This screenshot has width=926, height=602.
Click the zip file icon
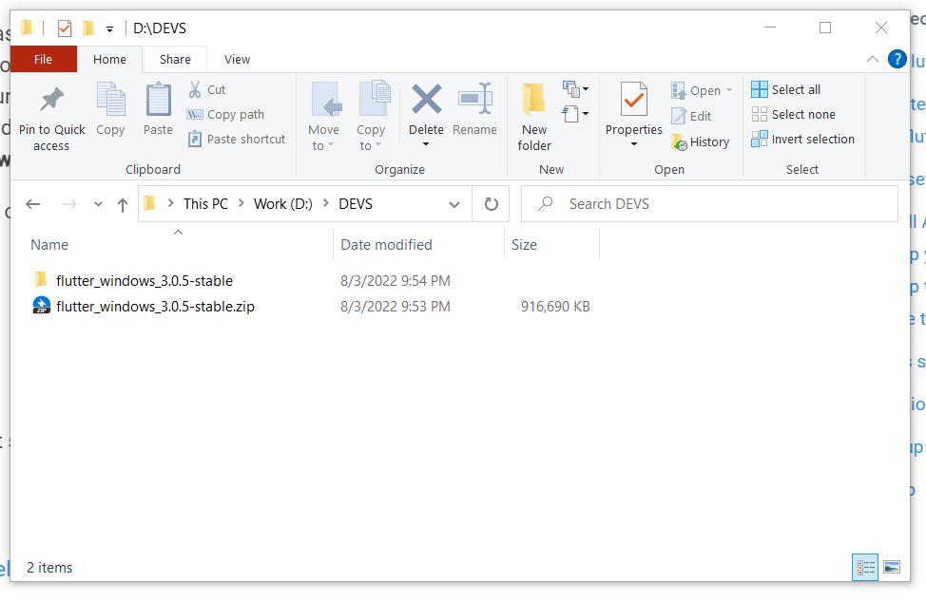pos(41,306)
